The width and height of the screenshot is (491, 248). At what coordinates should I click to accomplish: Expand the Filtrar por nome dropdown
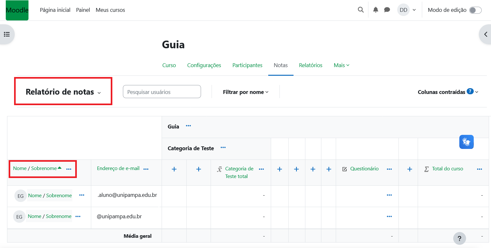click(245, 92)
